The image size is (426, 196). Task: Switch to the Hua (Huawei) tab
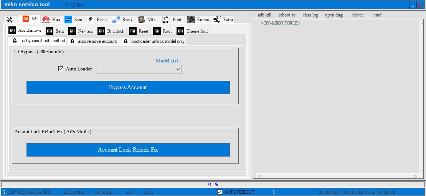pos(51,20)
